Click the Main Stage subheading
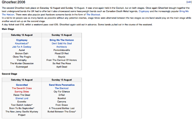 point(8,29)
